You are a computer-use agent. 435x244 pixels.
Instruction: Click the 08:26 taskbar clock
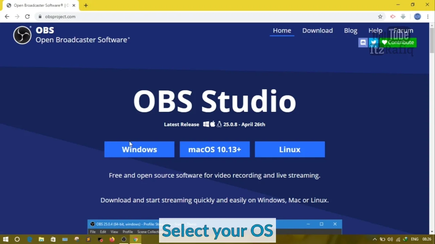427,239
